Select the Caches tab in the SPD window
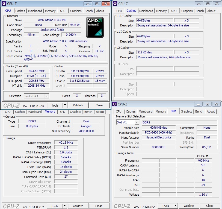Viewport: 222px width, 209px height. point(131,111)
